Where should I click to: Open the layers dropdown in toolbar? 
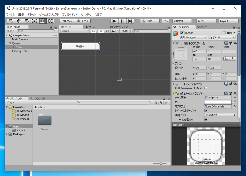click(207, 21)
